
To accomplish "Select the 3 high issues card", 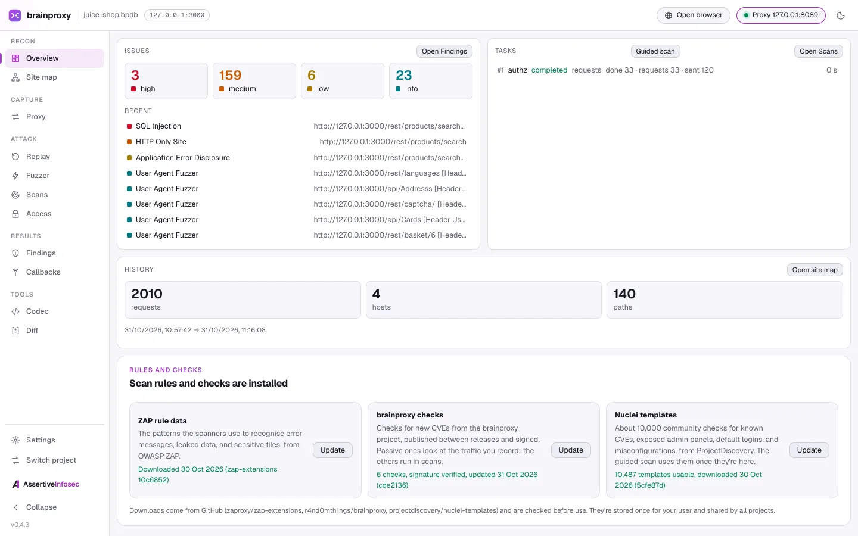I will [x=166, y=81].
